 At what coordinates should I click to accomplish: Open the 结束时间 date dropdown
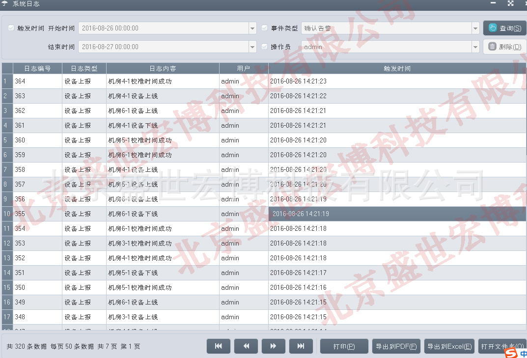252,47
